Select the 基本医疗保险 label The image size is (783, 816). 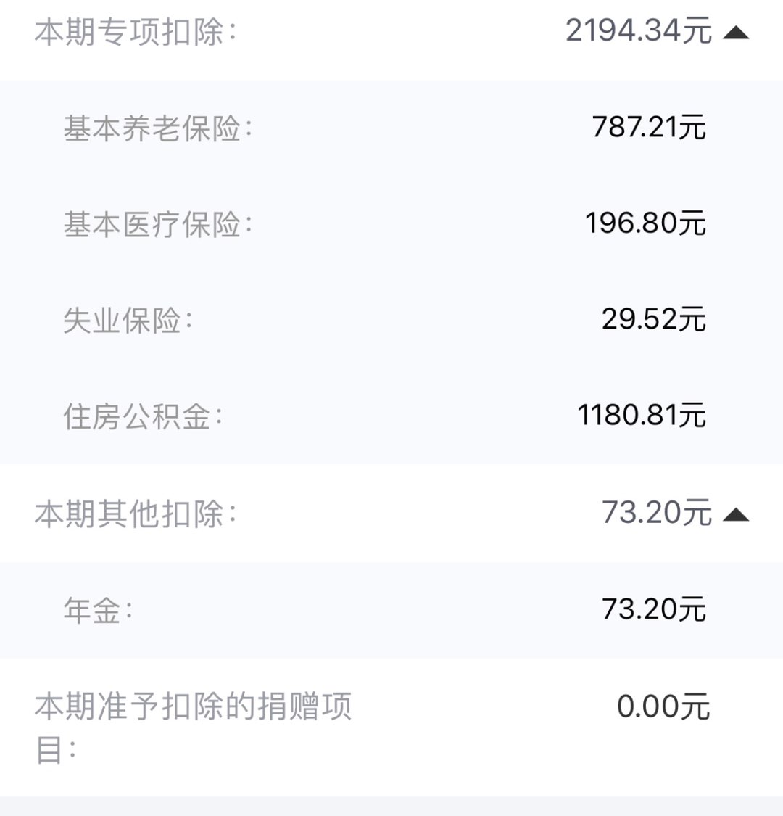[x=158, y=224]
